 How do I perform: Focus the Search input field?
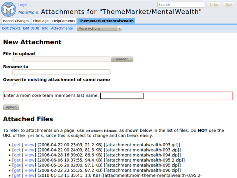[181, 5]
